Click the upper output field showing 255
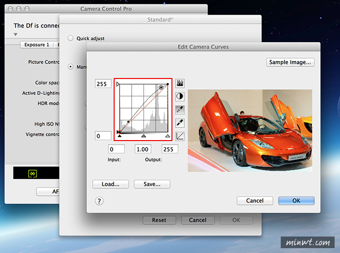Screen dimensions: 340x253 103,84
